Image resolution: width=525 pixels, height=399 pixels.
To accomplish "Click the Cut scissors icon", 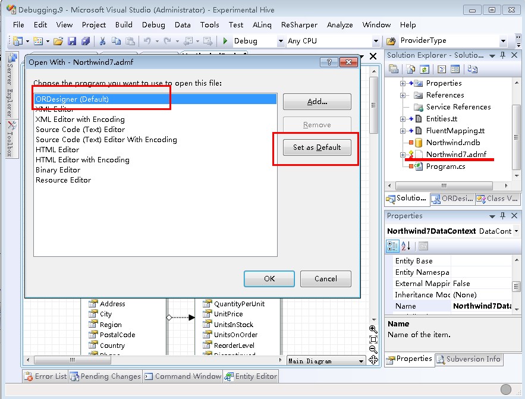I will (102, 41).
